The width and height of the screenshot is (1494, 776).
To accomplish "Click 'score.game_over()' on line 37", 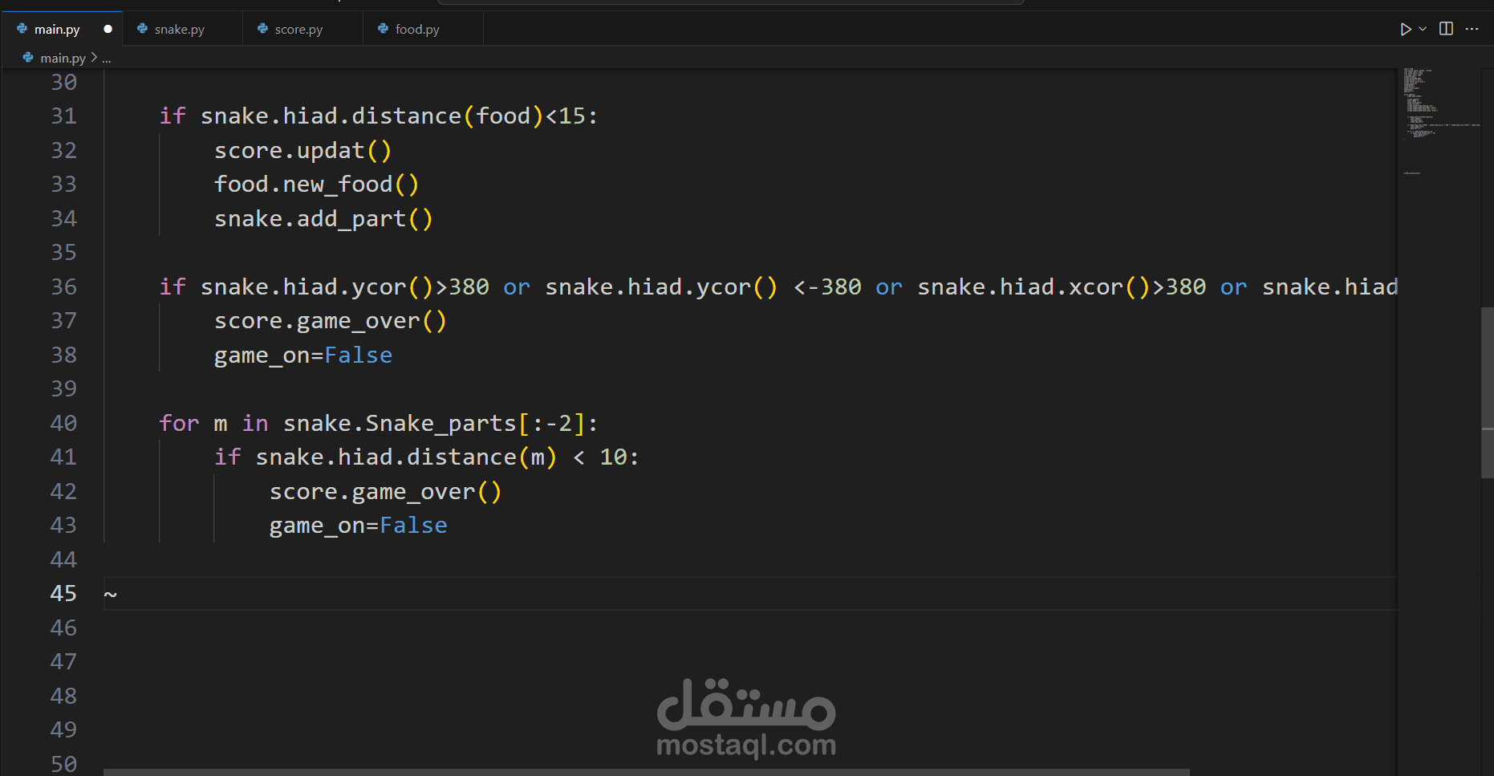I will (330, 321).
